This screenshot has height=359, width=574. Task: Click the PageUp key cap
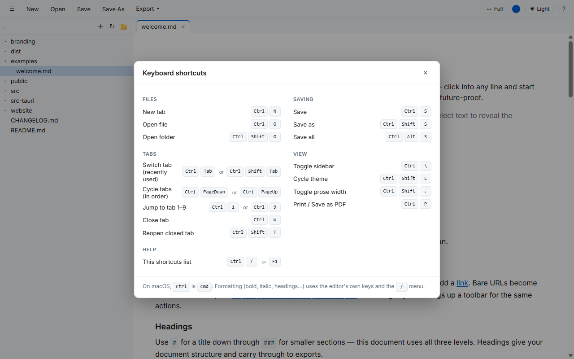click(270, 192)
